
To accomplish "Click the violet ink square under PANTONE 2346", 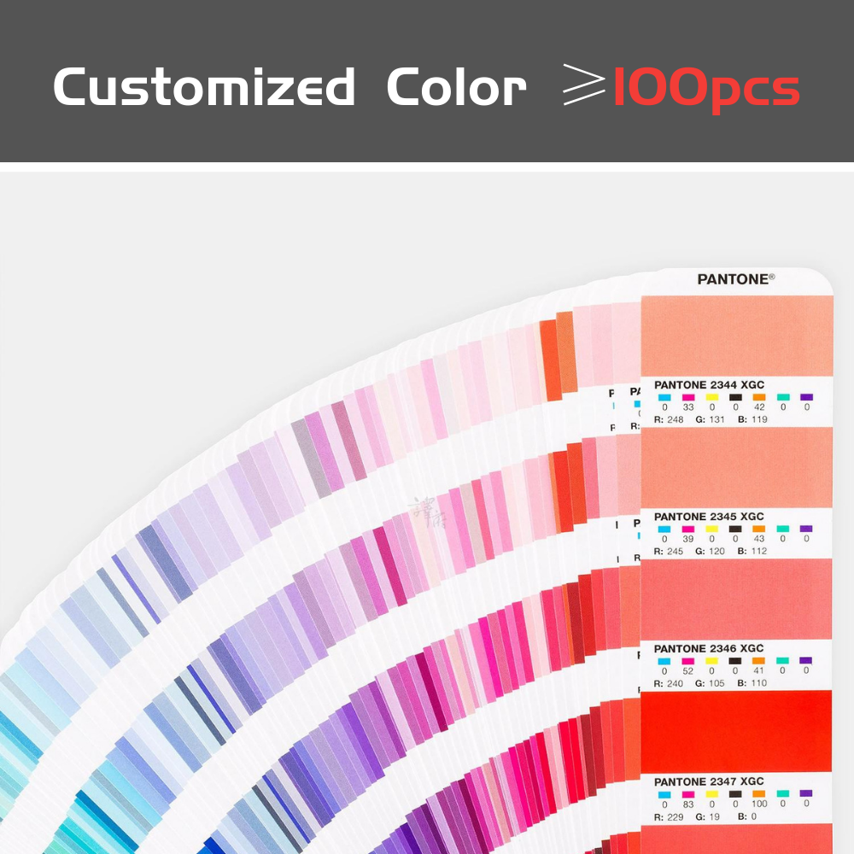I will click(x=806, y=660).
